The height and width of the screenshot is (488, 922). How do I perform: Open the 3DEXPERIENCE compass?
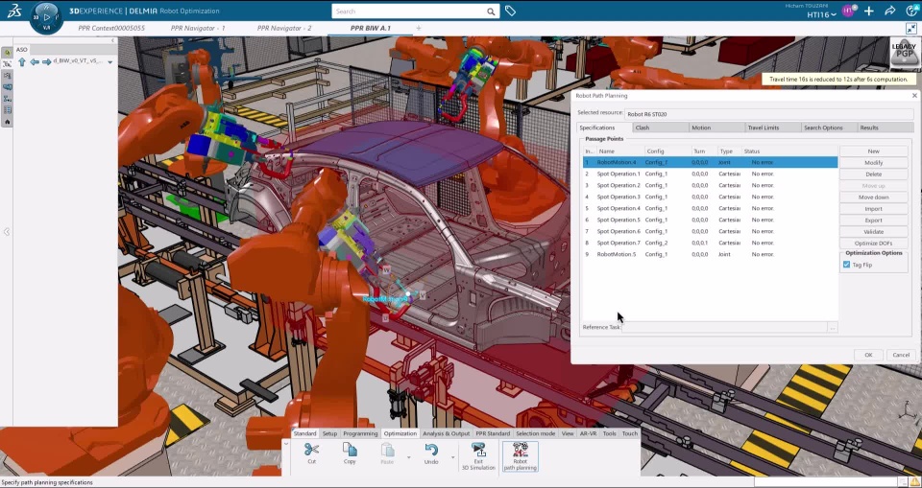tap(46, 17)
